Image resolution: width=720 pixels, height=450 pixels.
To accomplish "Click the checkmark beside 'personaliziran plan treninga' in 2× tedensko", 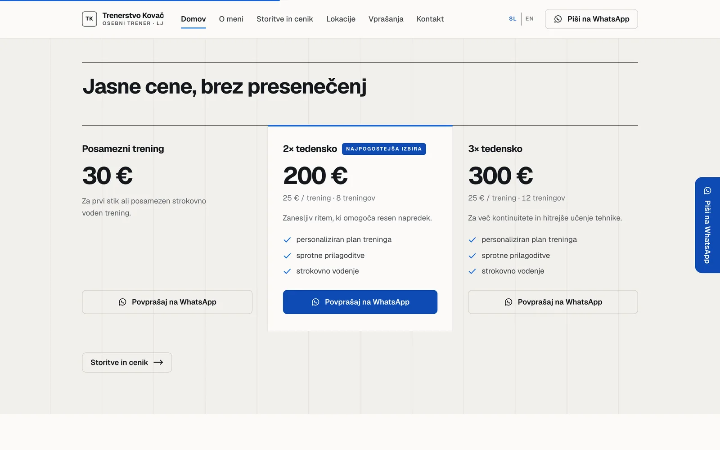I will point(287,240).
